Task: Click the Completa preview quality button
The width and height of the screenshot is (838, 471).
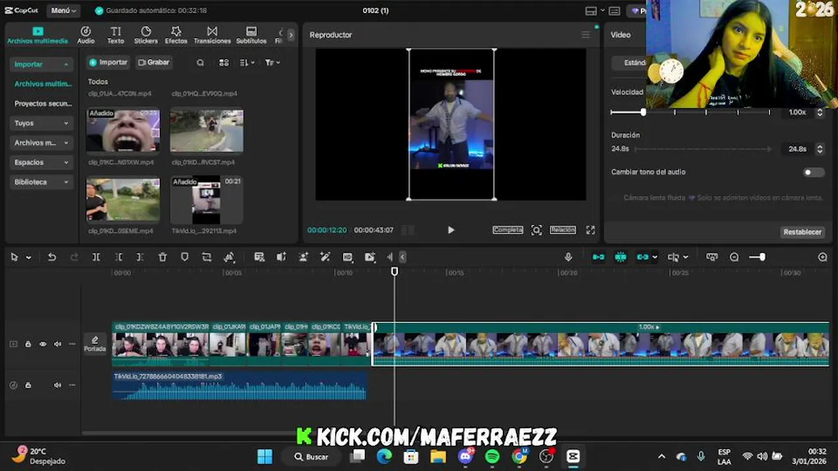Action: point(508,230)
